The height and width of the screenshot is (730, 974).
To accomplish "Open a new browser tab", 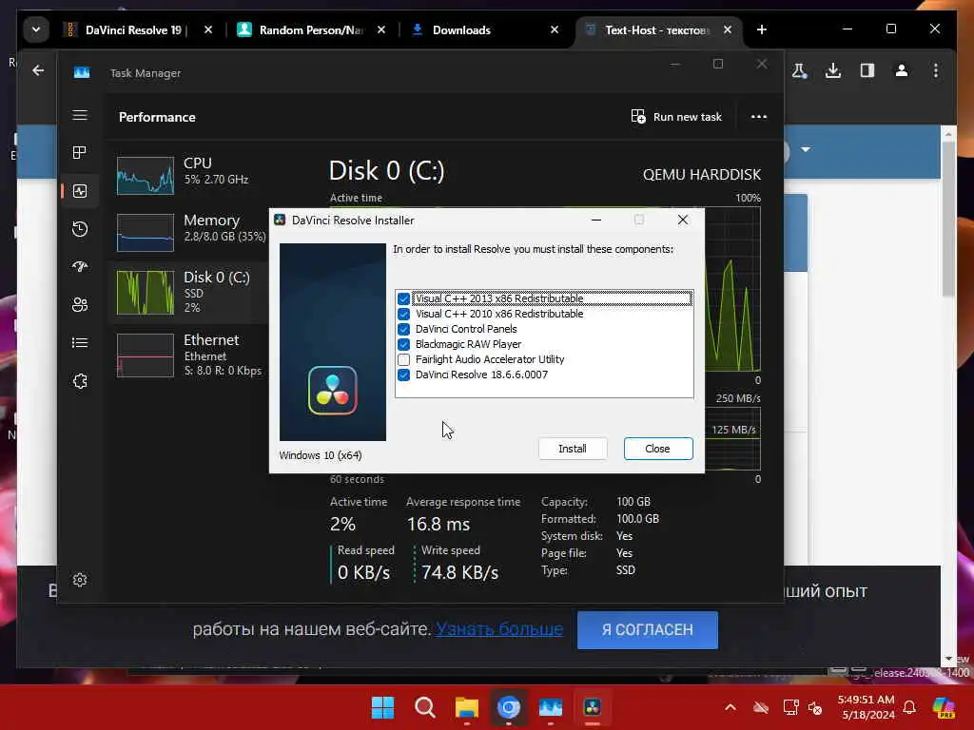I will 762,29.
